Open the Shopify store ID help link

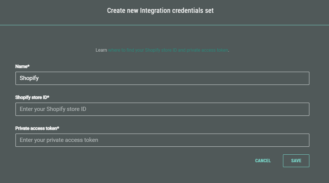click(x=168, y=50)
